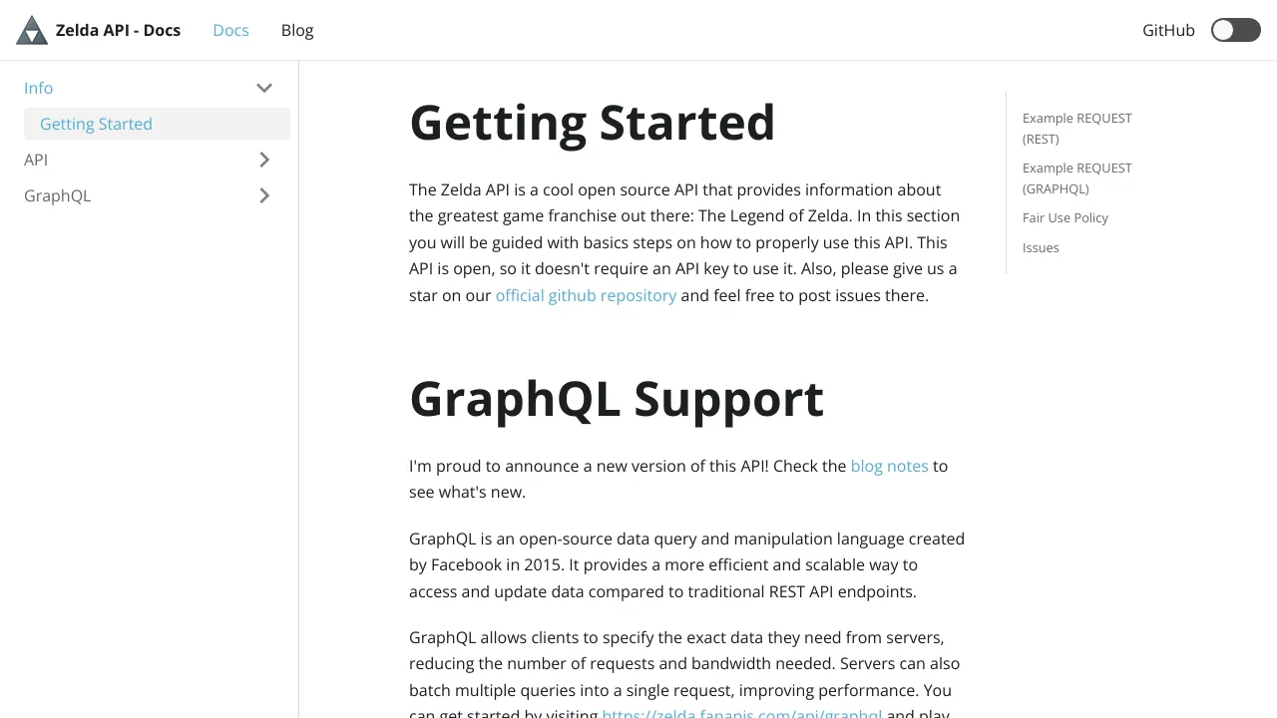
Task: Click the Zelda API - Docs title
Action: pyautogui.click(x=118, y=30)
